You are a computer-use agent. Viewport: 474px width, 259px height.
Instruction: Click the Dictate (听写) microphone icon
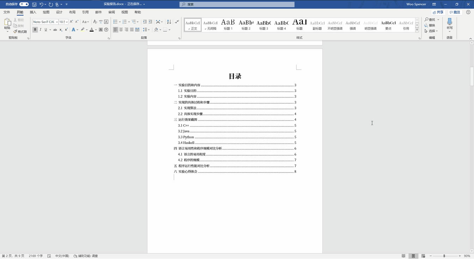click(x=449, y=22)
